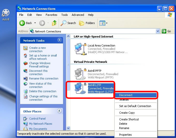Screen dimensions: 176x138
Task: Choose Rename from the context menu
Action: tap(136, 128)
